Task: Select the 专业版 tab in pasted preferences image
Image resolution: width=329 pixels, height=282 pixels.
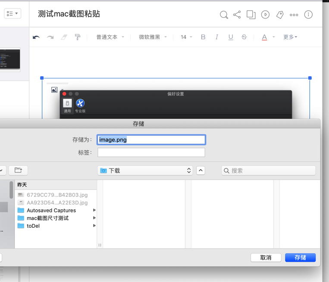Action: [x=80, y=106]
